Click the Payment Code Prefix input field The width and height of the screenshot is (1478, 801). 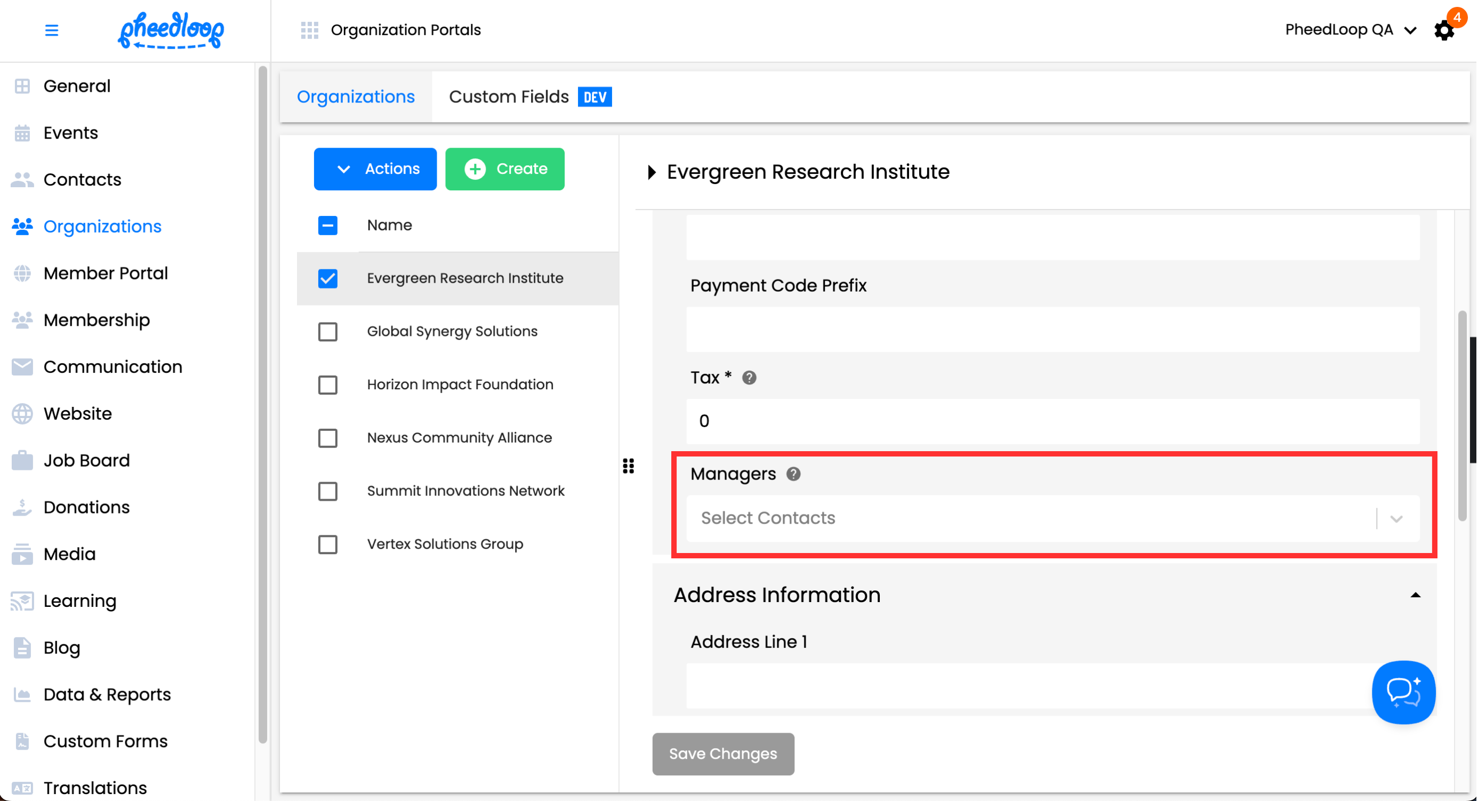(x=1053, y=330)
